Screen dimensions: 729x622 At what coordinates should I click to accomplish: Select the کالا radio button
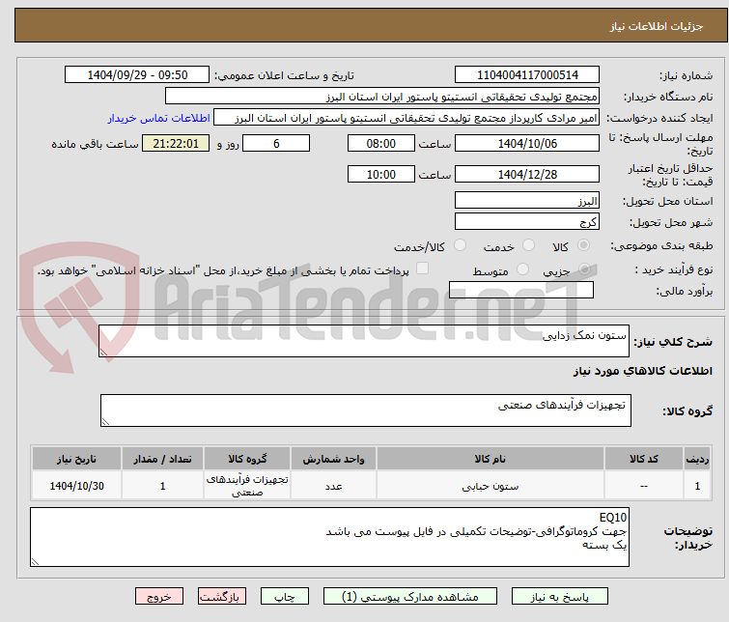click(x=583, y=245)
